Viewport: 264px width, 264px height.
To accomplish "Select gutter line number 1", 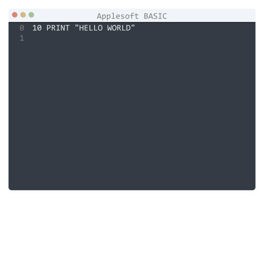I will (x=22, y=38).
